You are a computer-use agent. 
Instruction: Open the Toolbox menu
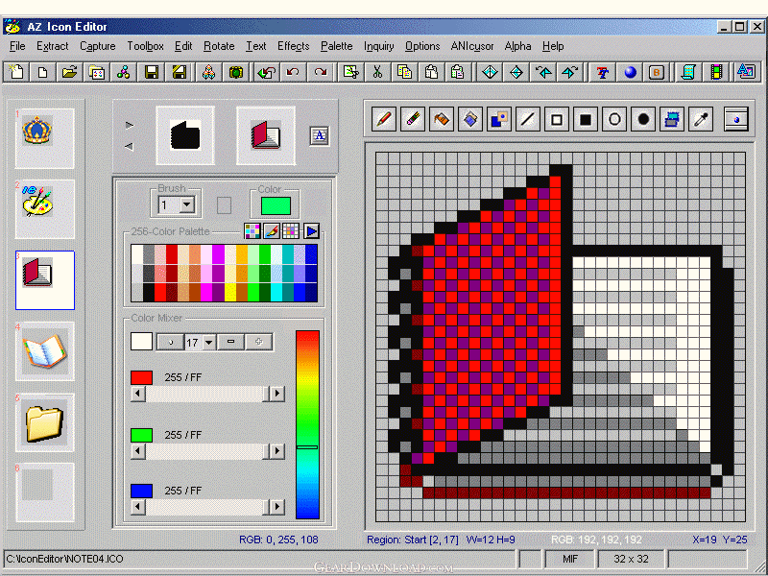click(x=146, y=46)
